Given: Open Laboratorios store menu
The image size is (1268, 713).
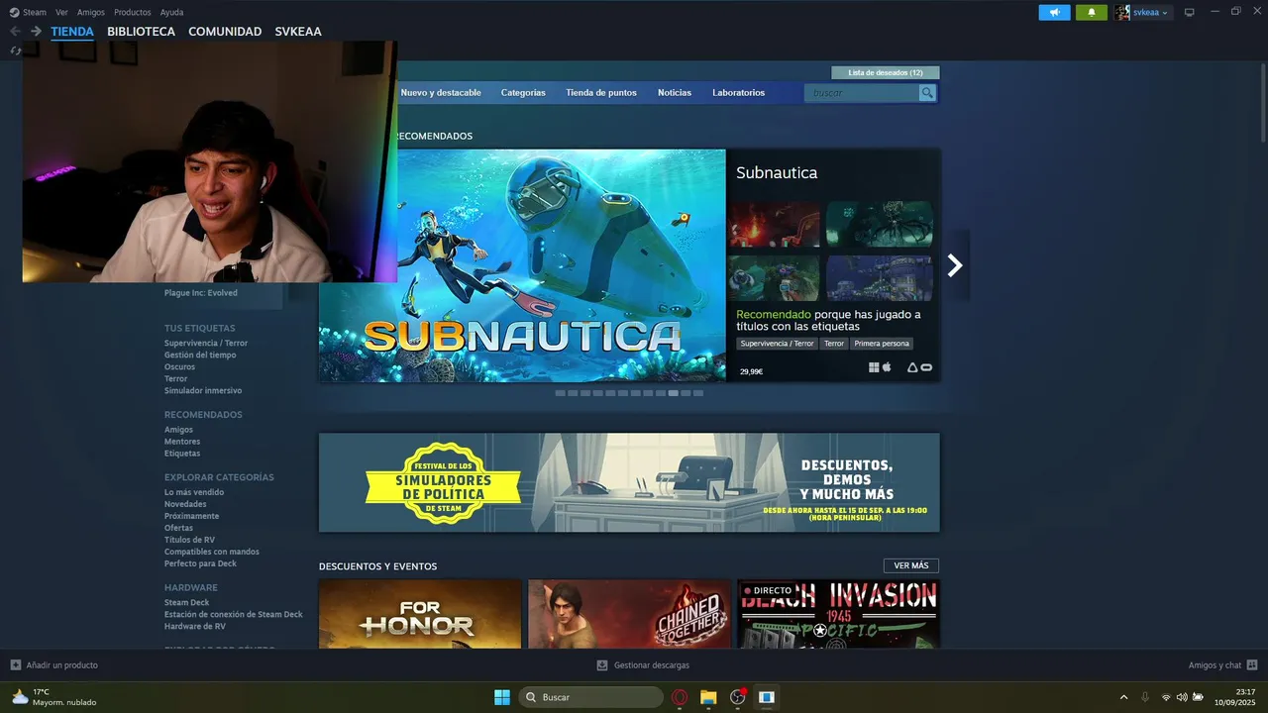Looking at the screenshot, I should coord(739,93).
